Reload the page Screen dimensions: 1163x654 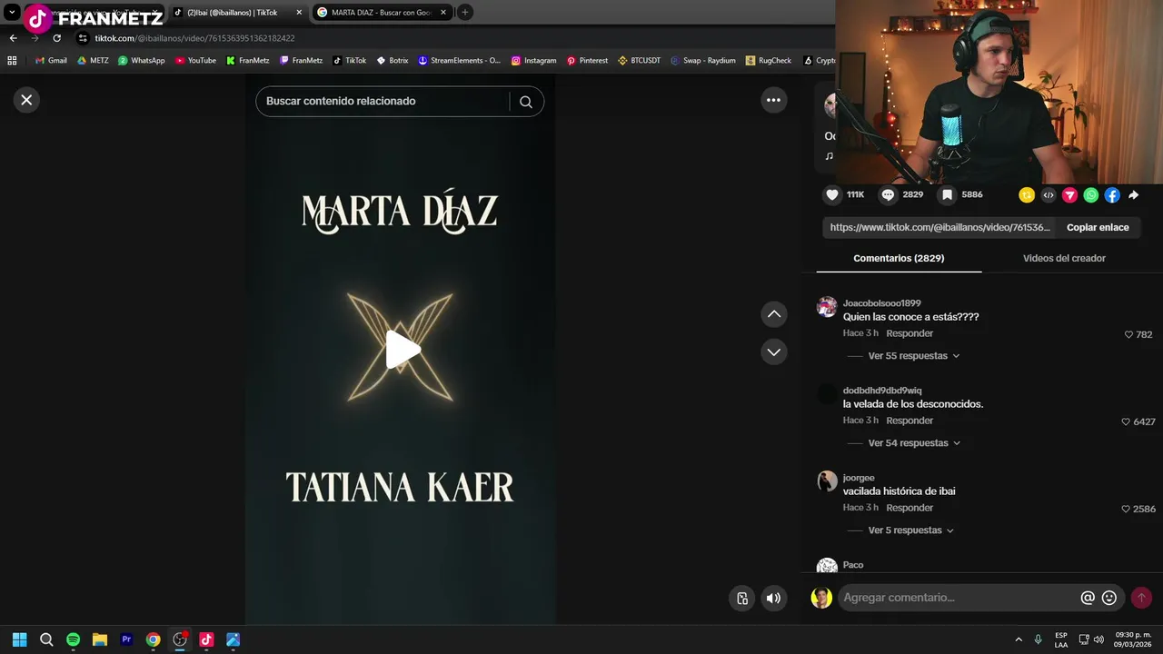(x=56, y=38)
